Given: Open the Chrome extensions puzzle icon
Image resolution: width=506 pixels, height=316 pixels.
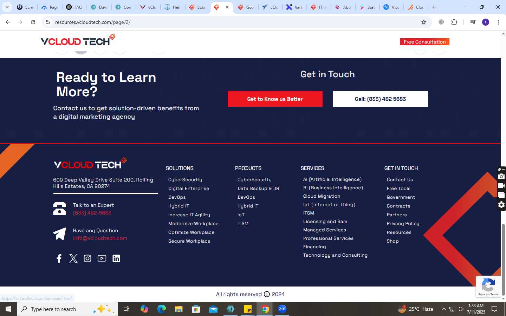Looking at the screenshot, I should tap(454, 22).
